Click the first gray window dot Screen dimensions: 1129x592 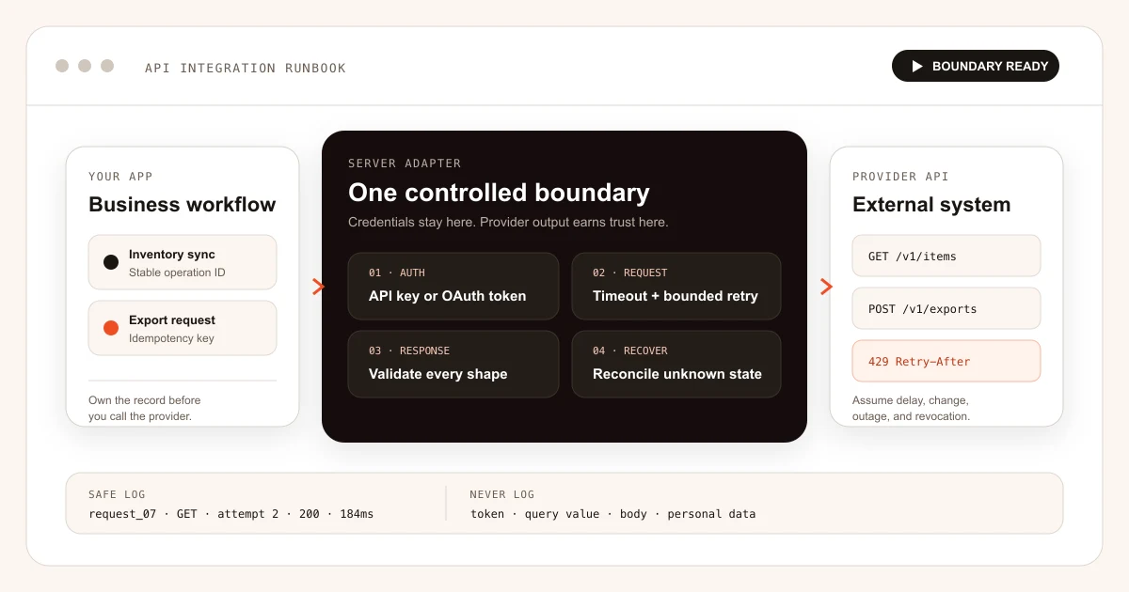[x=62, y=66]
